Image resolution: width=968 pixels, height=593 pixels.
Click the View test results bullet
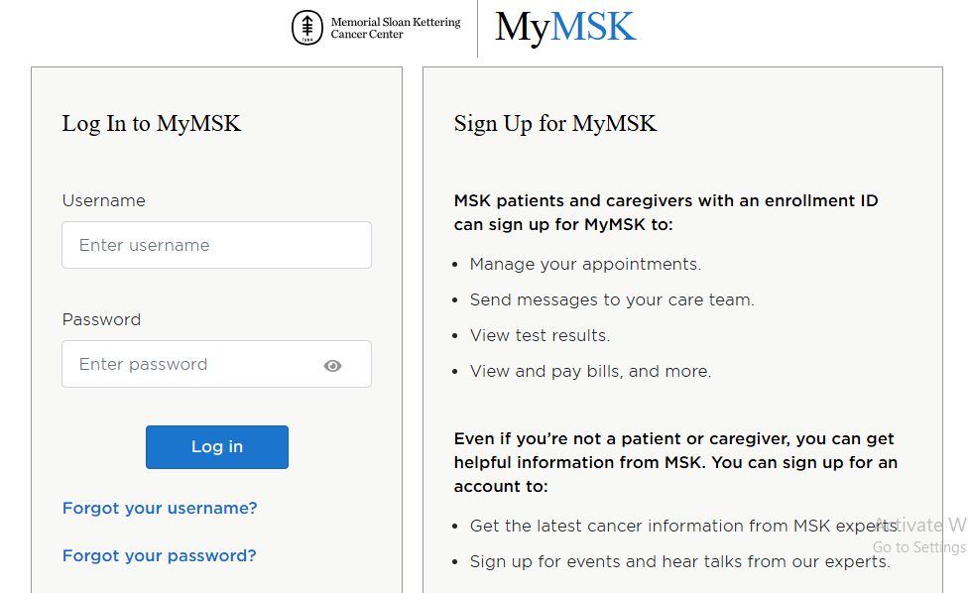click(540, 335)
